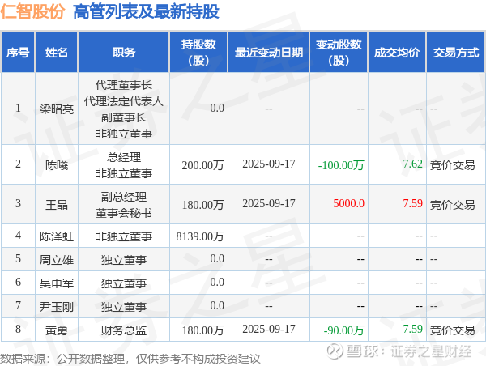Select the 变动股数(股) column header
The image size is (486, 366).
pyautogui.click(x=339, y=53)
